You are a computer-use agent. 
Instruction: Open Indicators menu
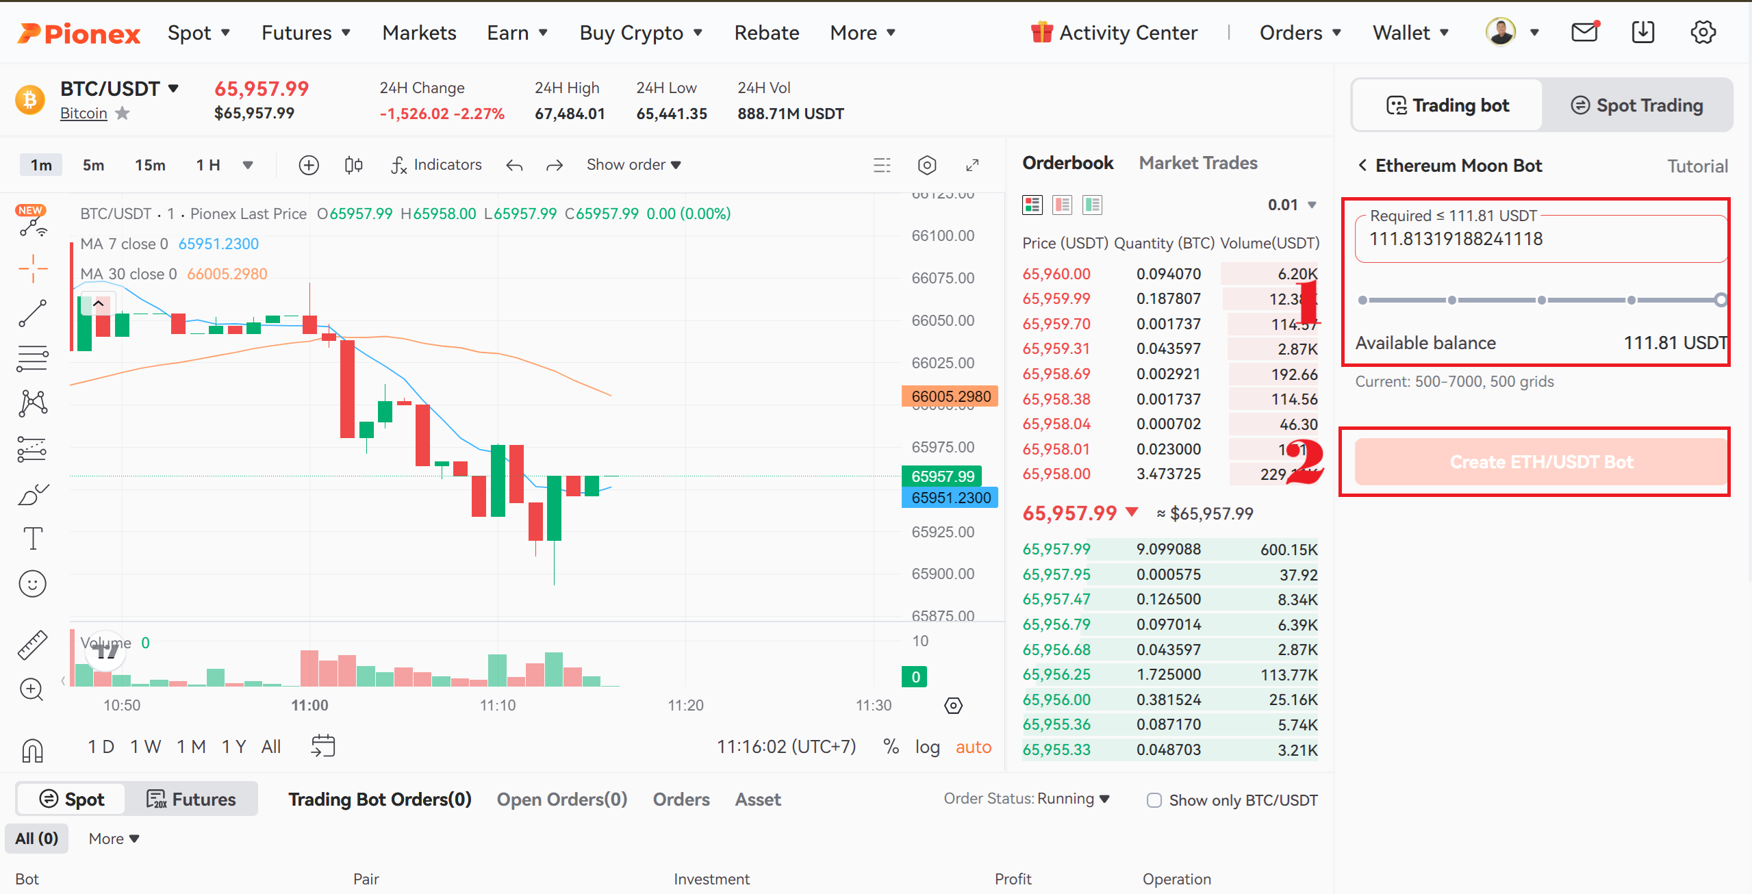436,165
